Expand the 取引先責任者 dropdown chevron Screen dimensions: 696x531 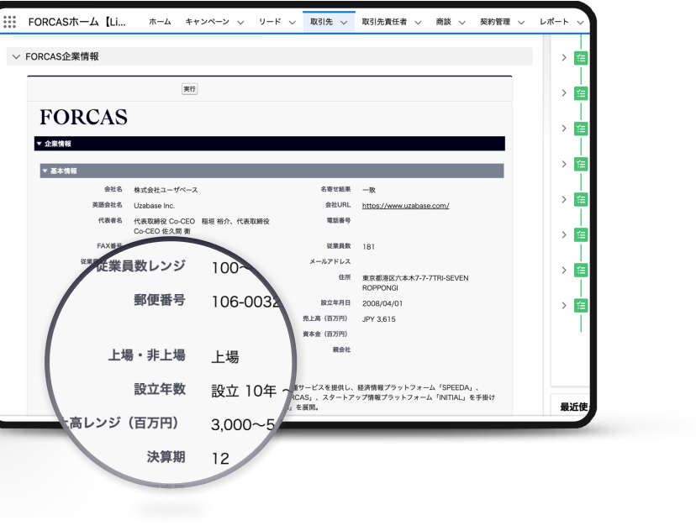(x=418, y=22)
